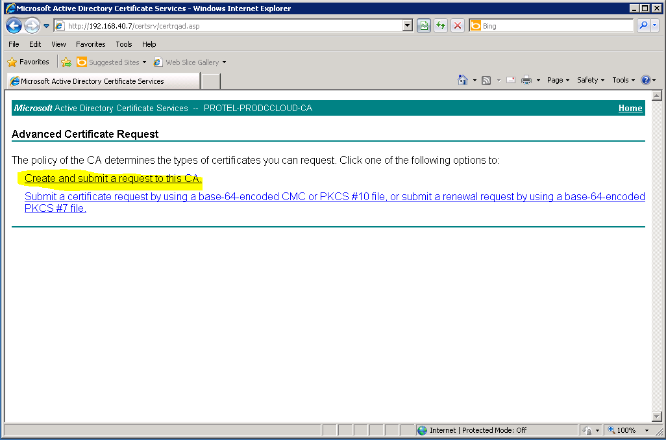
Task: Expand the Safety menu dropdown
Action: click(590, 80)
